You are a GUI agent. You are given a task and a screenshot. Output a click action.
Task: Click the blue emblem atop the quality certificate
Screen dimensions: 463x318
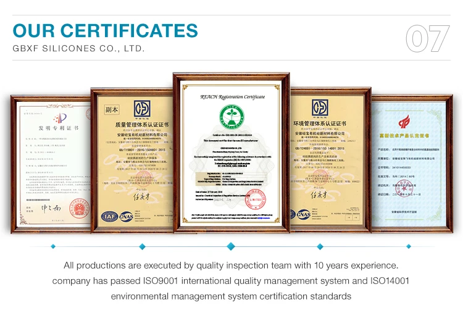pos(142,109)
